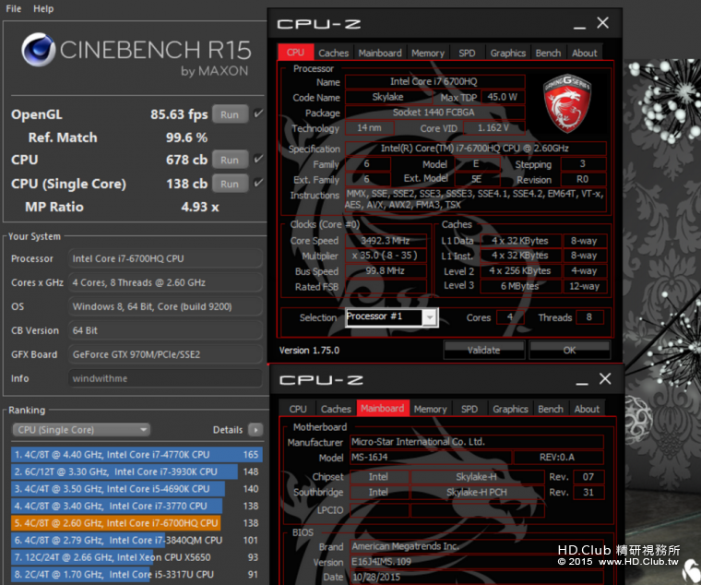Click the Cinebench R15 logo icon
Screen dimensions: 701x585
tap(39, 49)
